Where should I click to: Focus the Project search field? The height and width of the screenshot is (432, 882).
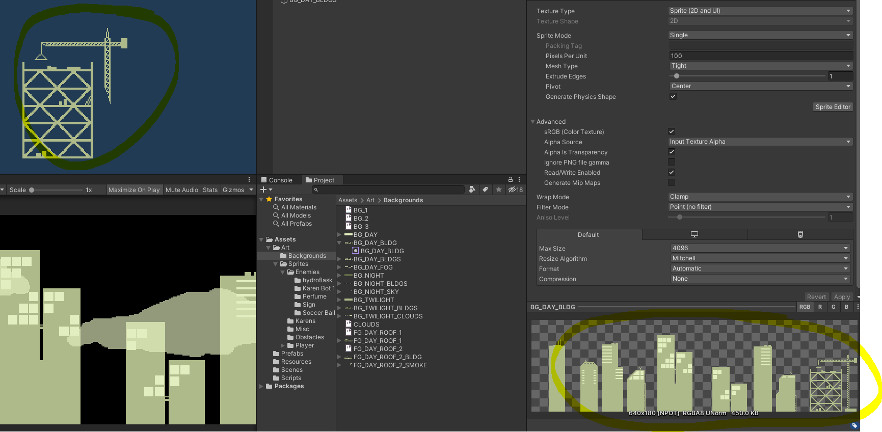pyautogui.click(x=388, y=190)
